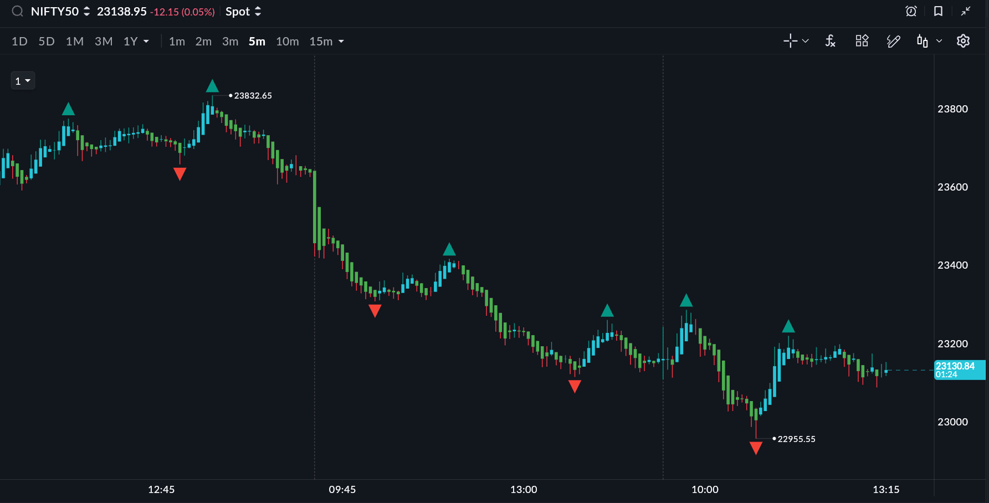Expand the chart type dropdown arrow
Image resolution: width=989 pixels, height=503 pixels.
point(939,41)
